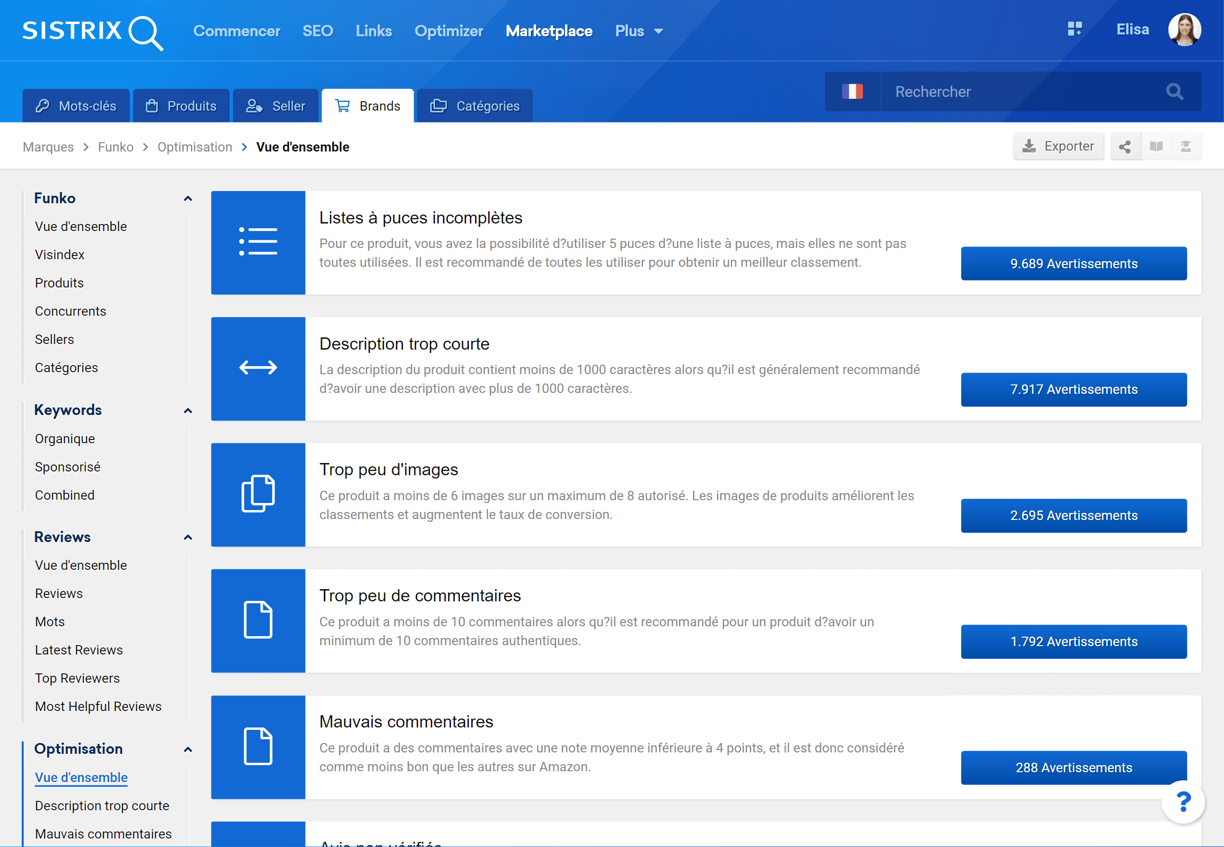Open Top Reviewers
Image resolution: width=1224 pixels, height=847 pixels.
(78, 679)
